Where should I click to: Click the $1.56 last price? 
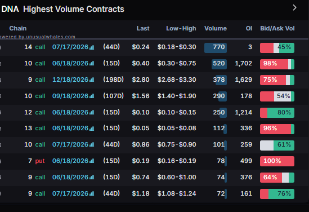pyautogui.click(x=141, y=96)
